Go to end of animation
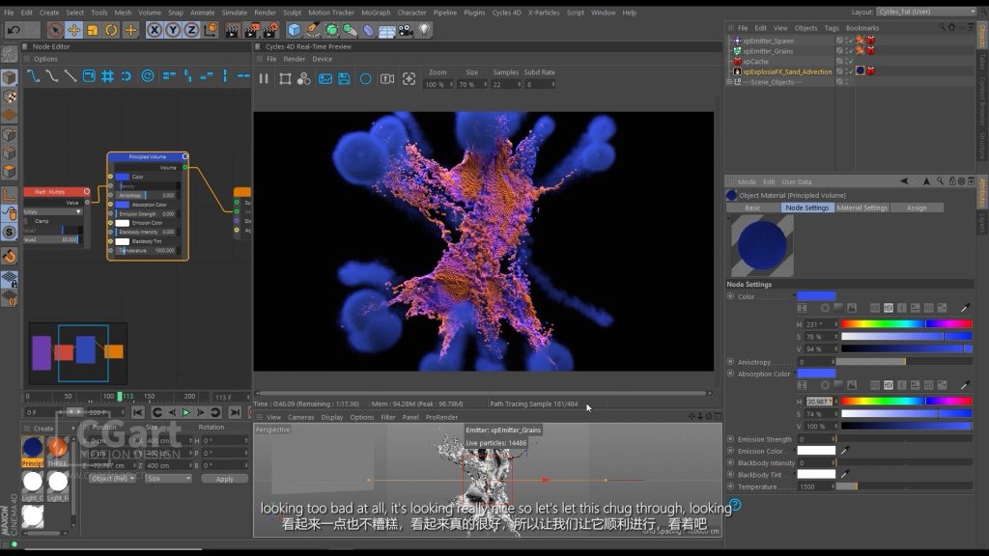This screenshot has height=556, width=989. click(235, 412)
